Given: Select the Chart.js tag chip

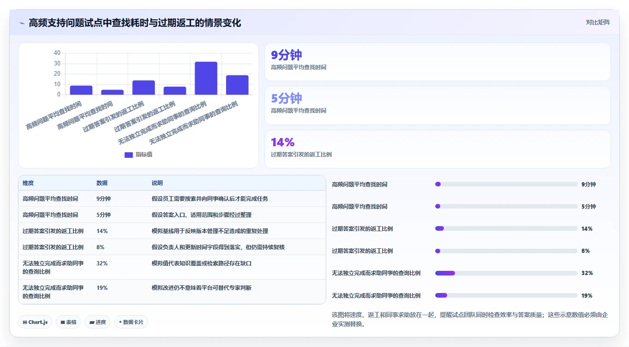Looking at the screenshot, I should tap(36, 322).
